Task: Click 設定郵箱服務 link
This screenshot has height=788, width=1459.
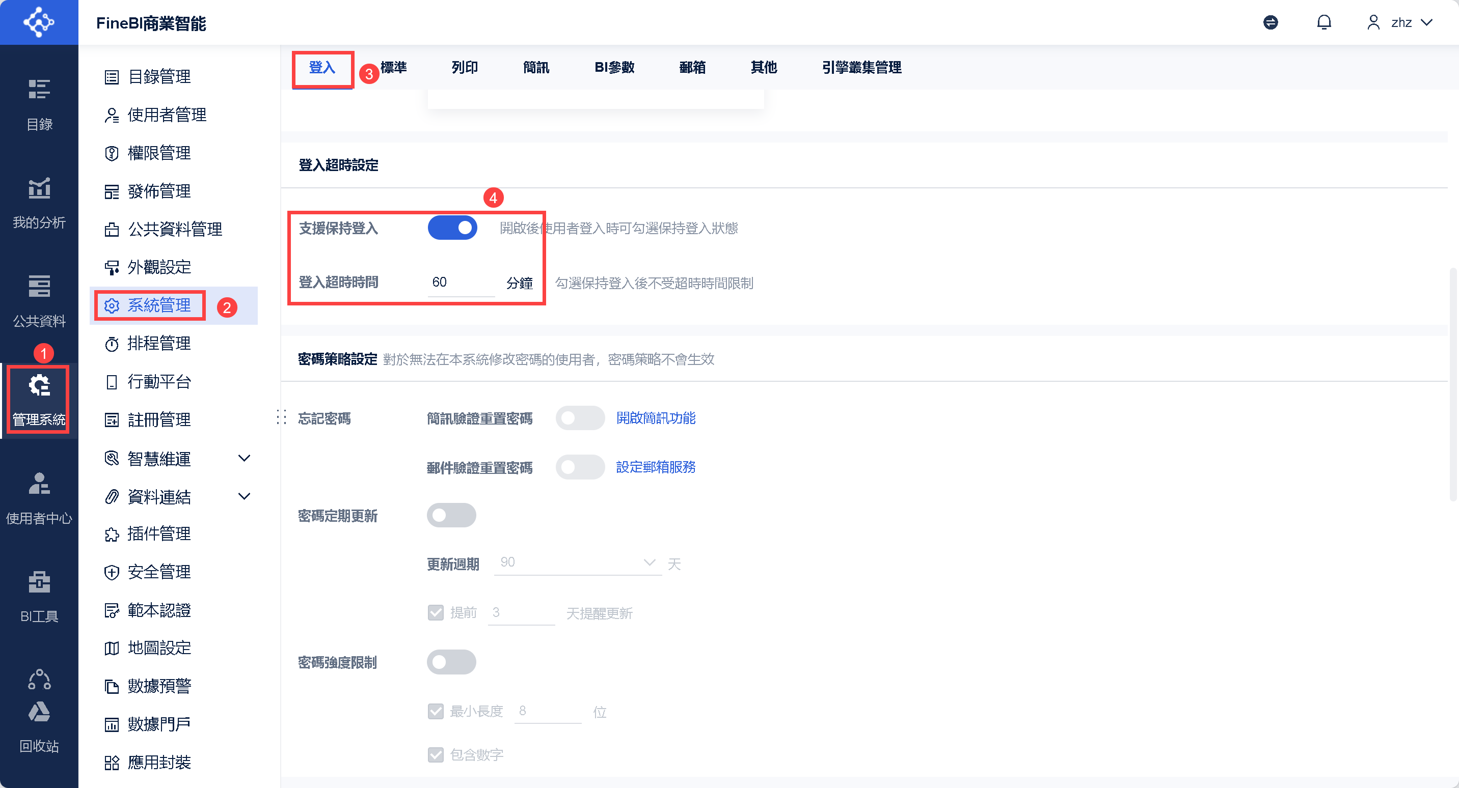Action: pyautogui.click(x=655, y=467)
